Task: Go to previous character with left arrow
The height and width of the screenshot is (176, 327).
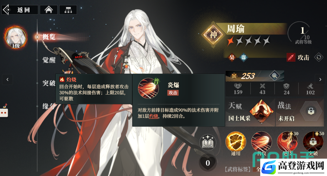Action: (7, 79)
